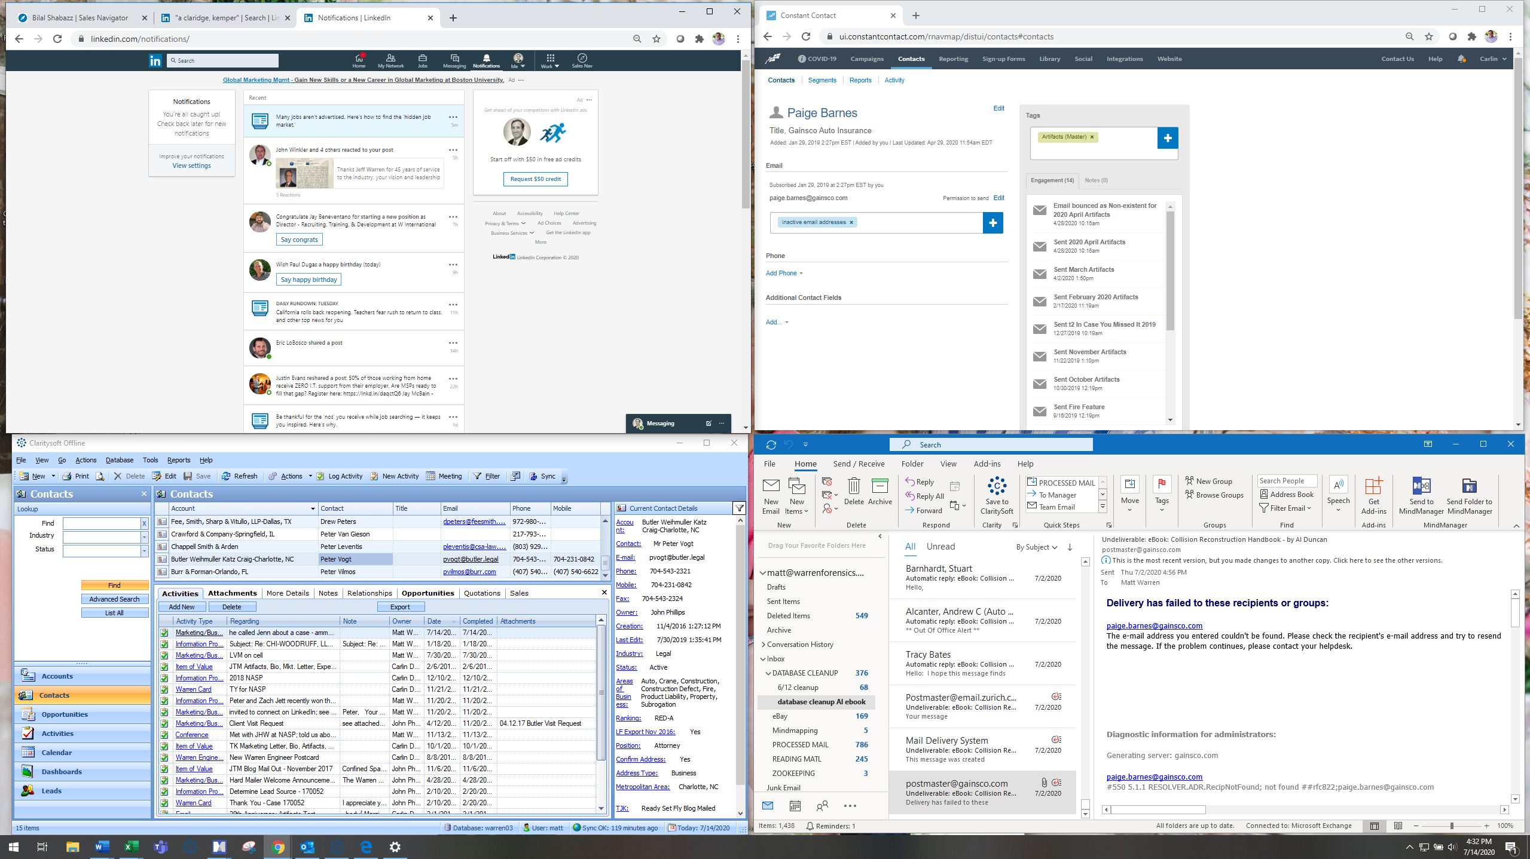Click the Outlook Search box in title bar

pos(991,444)
